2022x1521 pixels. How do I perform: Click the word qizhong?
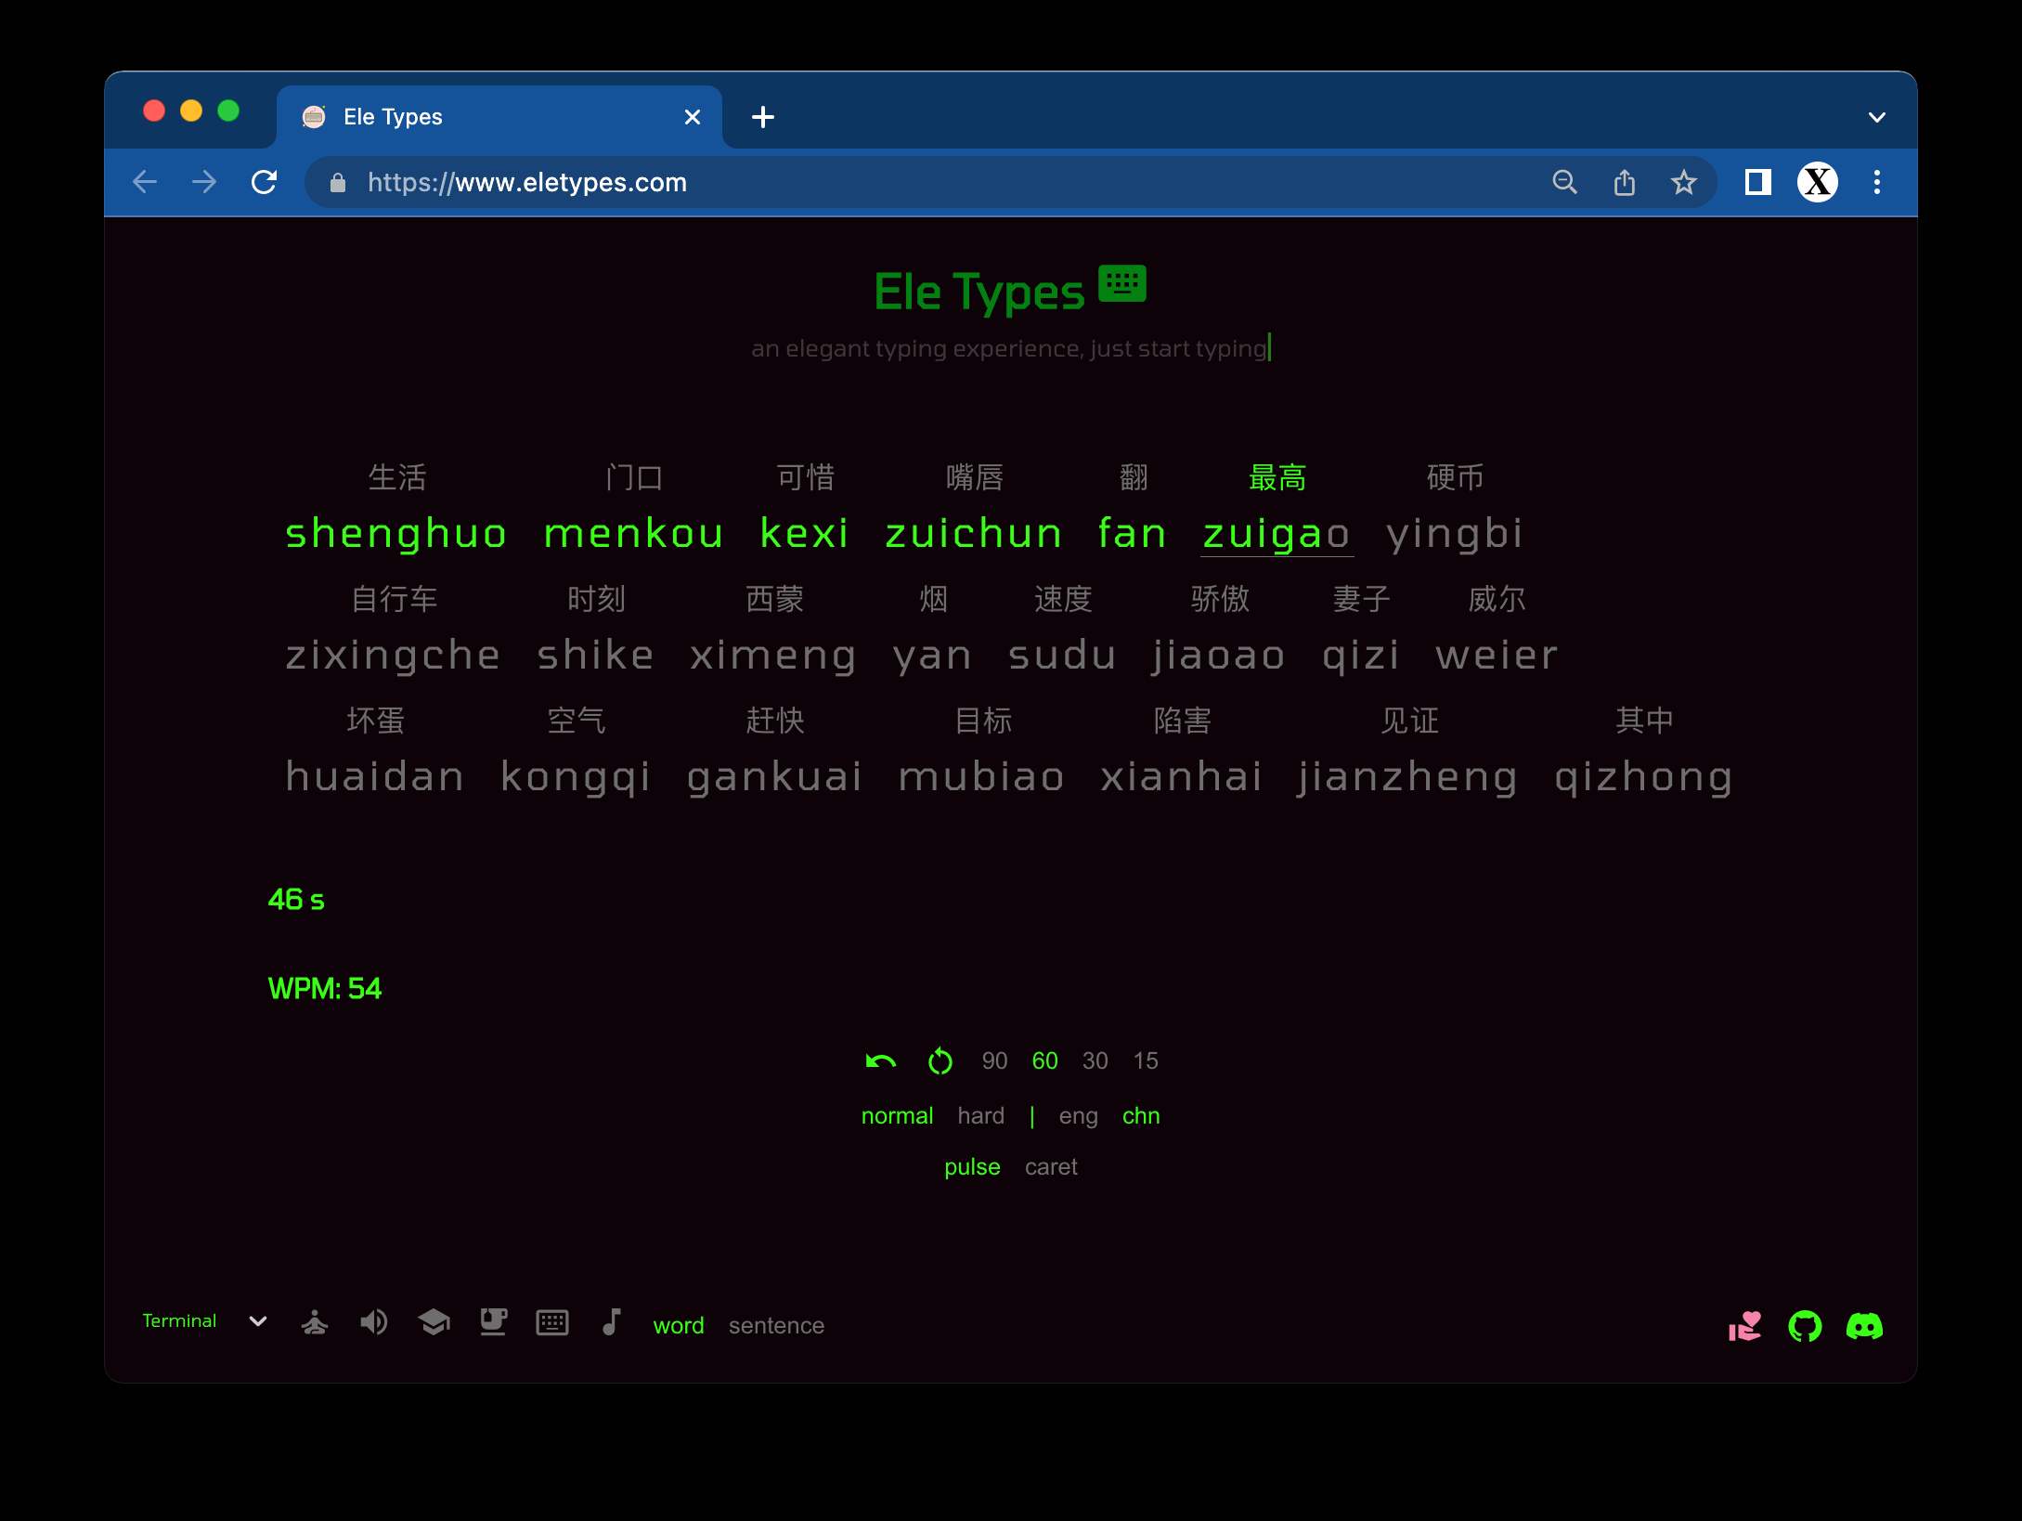click(1643, 777)
